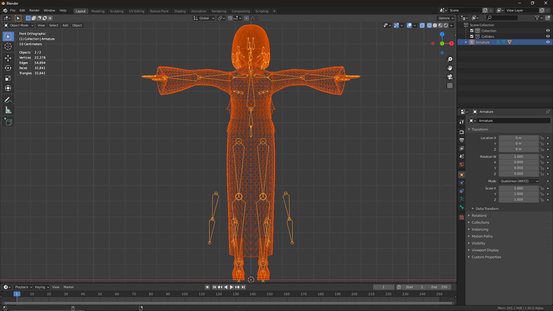This screenshot has width=553, height=311.
Task: Pin the Armature properties context
Action: (548, 112)
